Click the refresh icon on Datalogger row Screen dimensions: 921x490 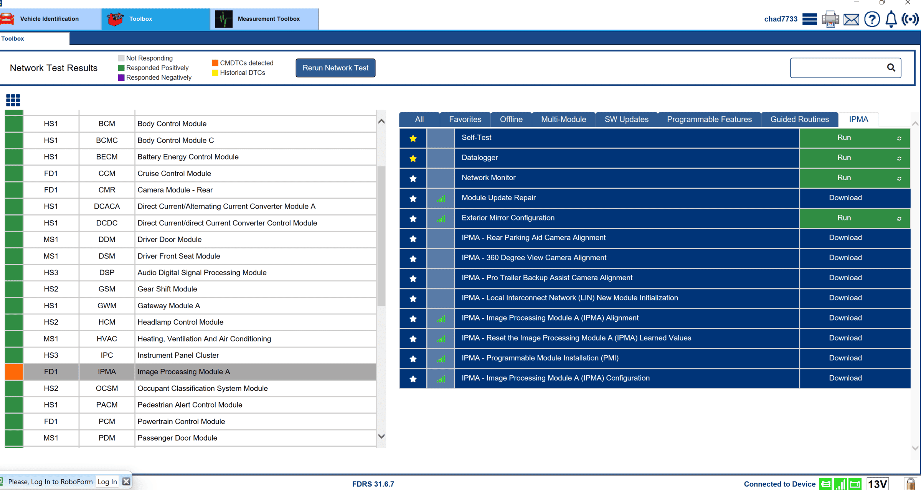point(899,158)
